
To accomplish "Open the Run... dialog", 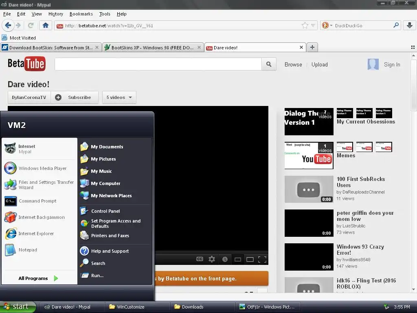I will point(115,276).
